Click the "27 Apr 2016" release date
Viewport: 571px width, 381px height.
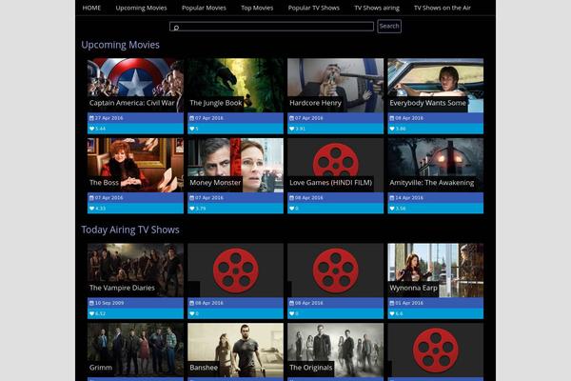click(x=108, y=118)
